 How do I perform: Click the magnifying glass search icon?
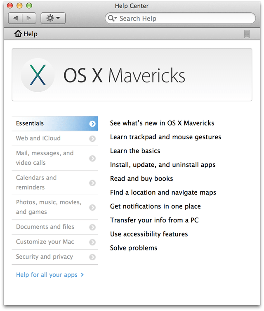(x=111, y=19)
